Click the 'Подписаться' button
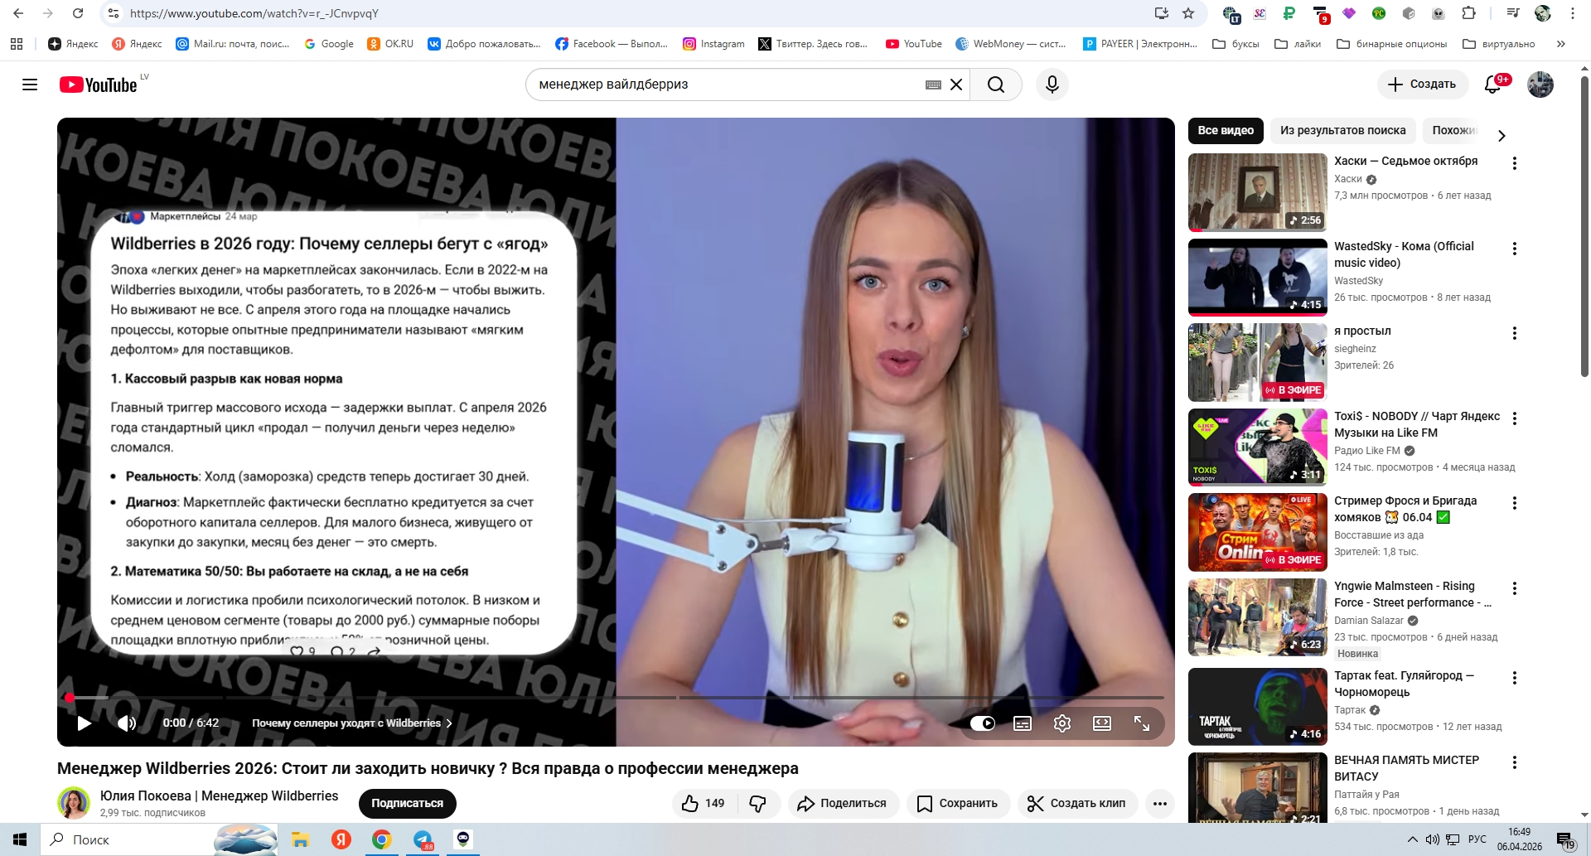The width and height of the screenshot is (1591, 856). click(407, 803)
